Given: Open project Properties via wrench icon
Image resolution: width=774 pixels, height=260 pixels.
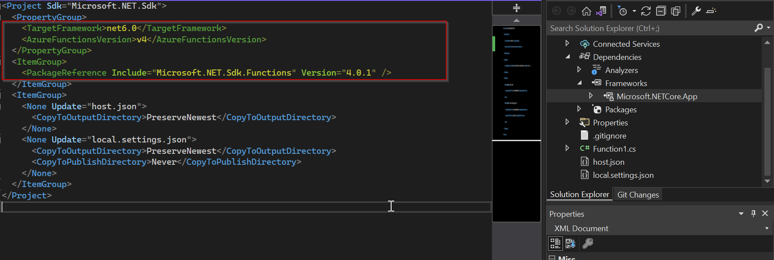Looking at the screenshot, I should click(696, 11).
